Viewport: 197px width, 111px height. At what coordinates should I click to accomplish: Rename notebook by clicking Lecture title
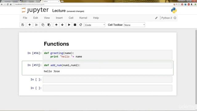click(x=59, y=11)
